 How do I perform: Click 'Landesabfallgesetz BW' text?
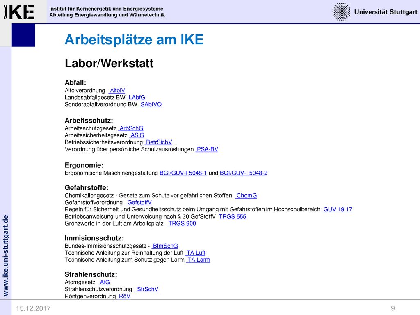(x=95, y=98)
